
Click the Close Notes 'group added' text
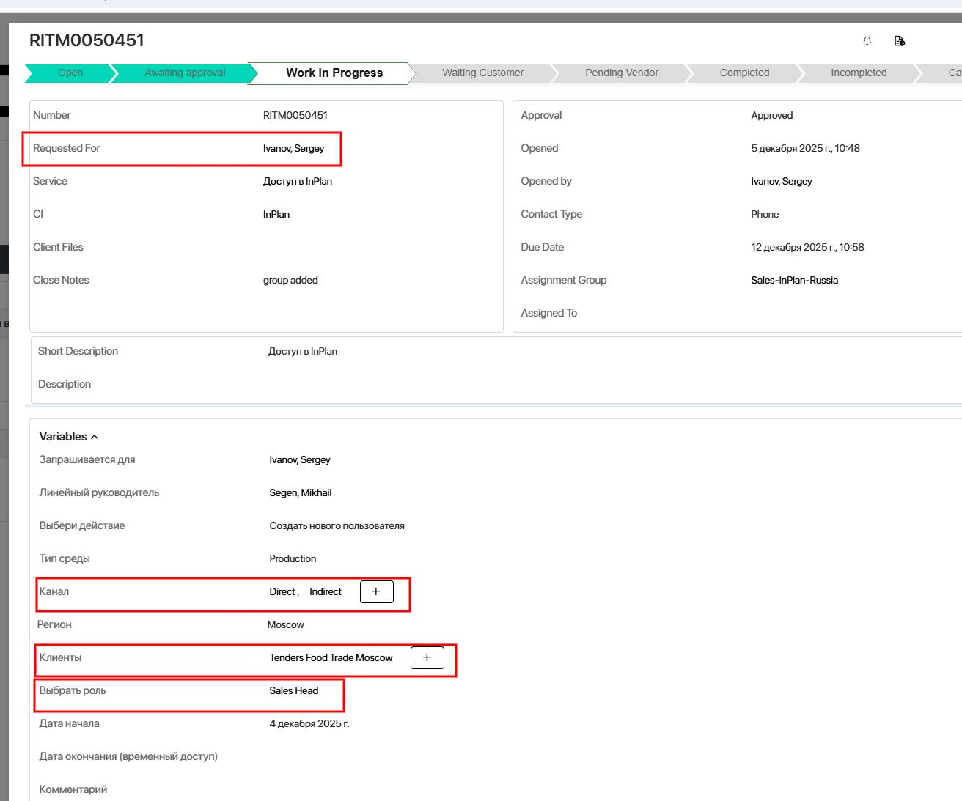[x=290, y=280]
